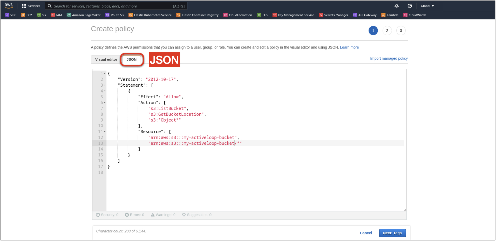Screen dimensions: 496x241
Task: Show the Suggestions count in status bar
Action: click(x=197, y=215)
